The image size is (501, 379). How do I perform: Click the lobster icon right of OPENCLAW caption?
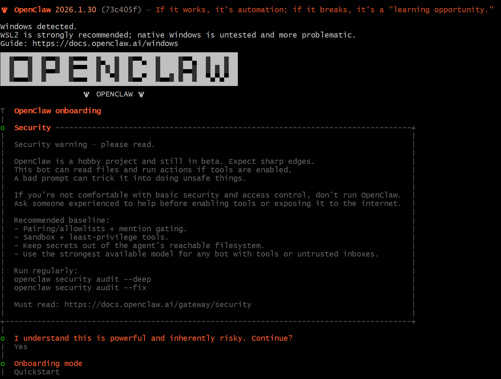(141, 94)
